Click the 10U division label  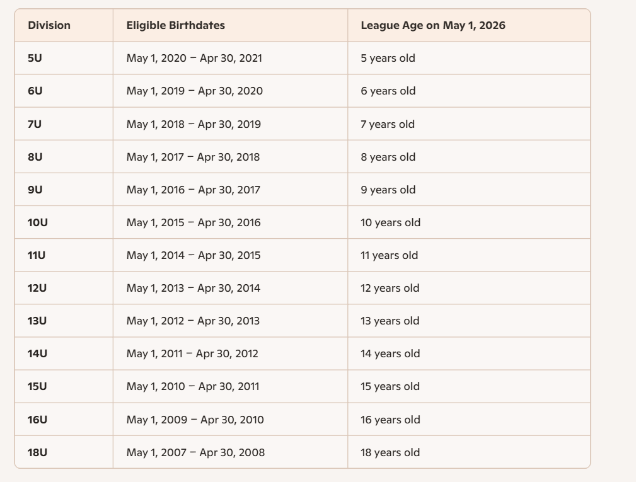[38, 222]
